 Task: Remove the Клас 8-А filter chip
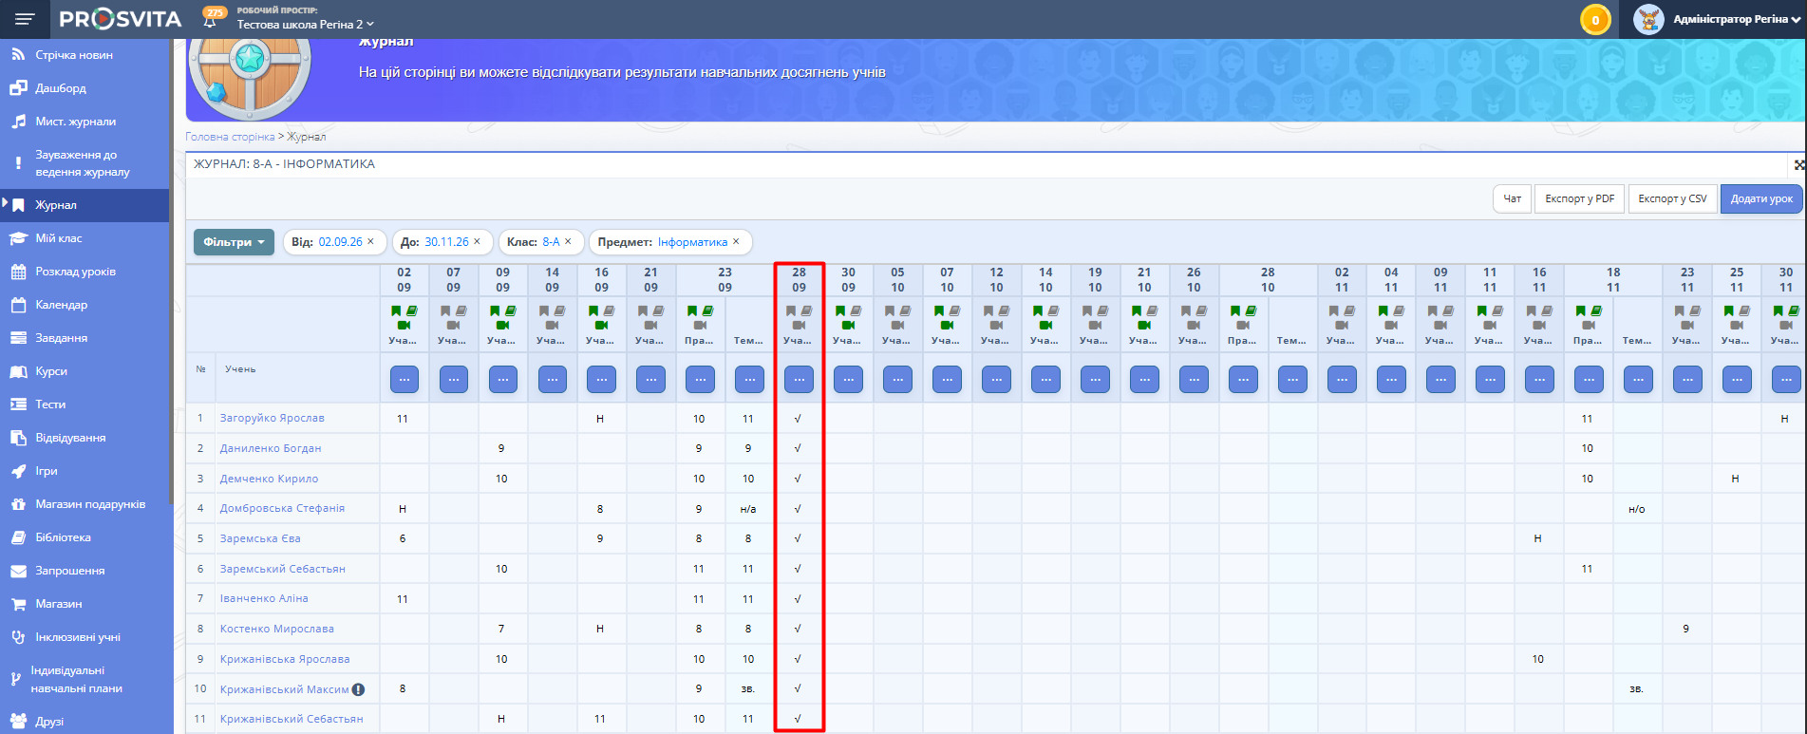569,242
